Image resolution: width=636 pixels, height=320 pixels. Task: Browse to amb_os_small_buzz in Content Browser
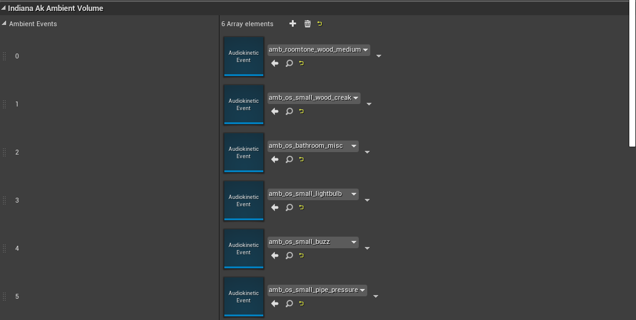tap(289, 256)
